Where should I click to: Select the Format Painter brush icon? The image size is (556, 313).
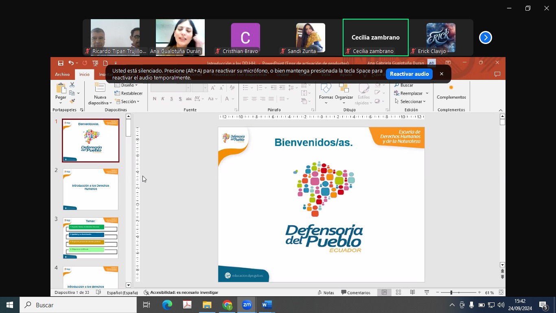(72, 101)
